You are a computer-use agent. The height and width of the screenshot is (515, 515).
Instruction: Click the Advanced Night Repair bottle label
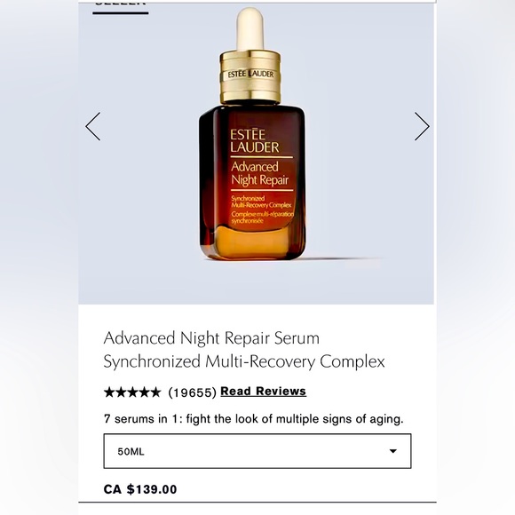[x=259, y=173]
